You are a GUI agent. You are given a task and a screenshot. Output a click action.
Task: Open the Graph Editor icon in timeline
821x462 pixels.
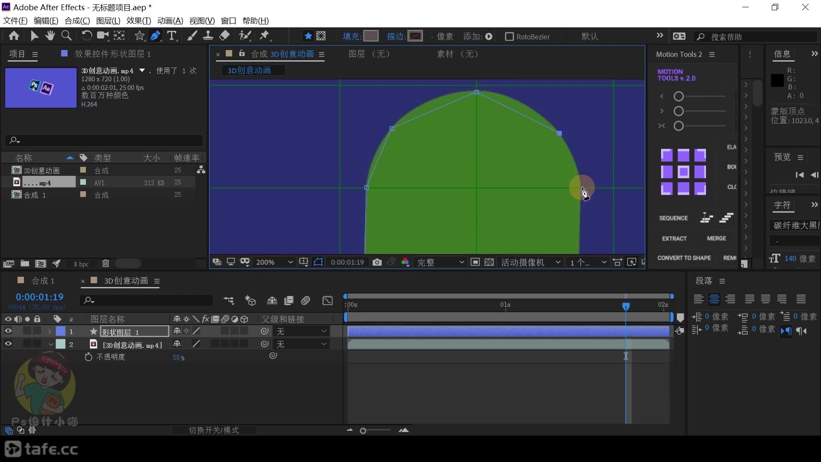tap(328, 301)
